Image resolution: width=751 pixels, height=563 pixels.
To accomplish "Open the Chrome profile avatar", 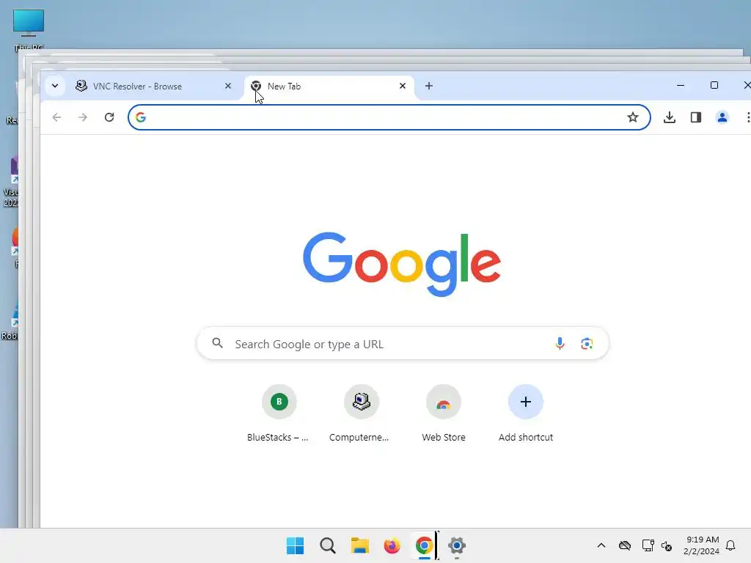I will [722, 117].
